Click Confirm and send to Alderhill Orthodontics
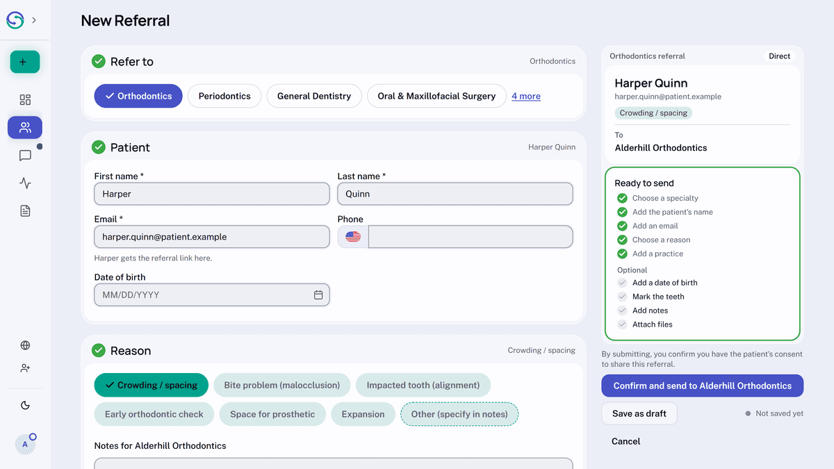This screenshot has height=469, width=834. 703,386
